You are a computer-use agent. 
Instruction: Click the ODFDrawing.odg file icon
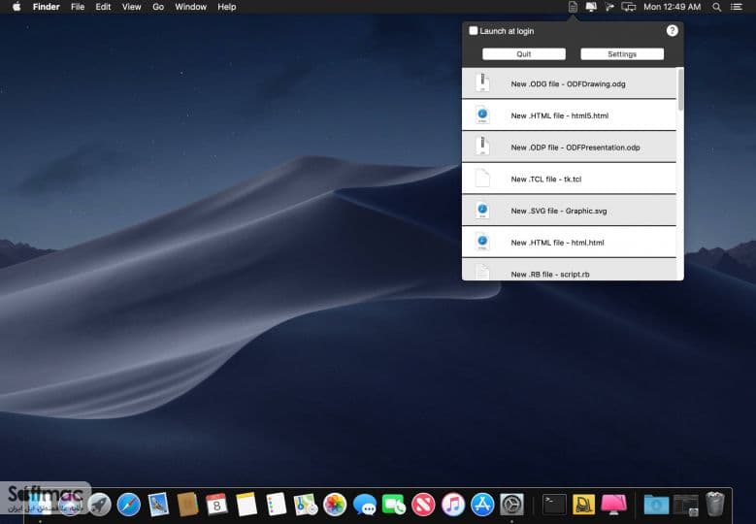point(482,82)
